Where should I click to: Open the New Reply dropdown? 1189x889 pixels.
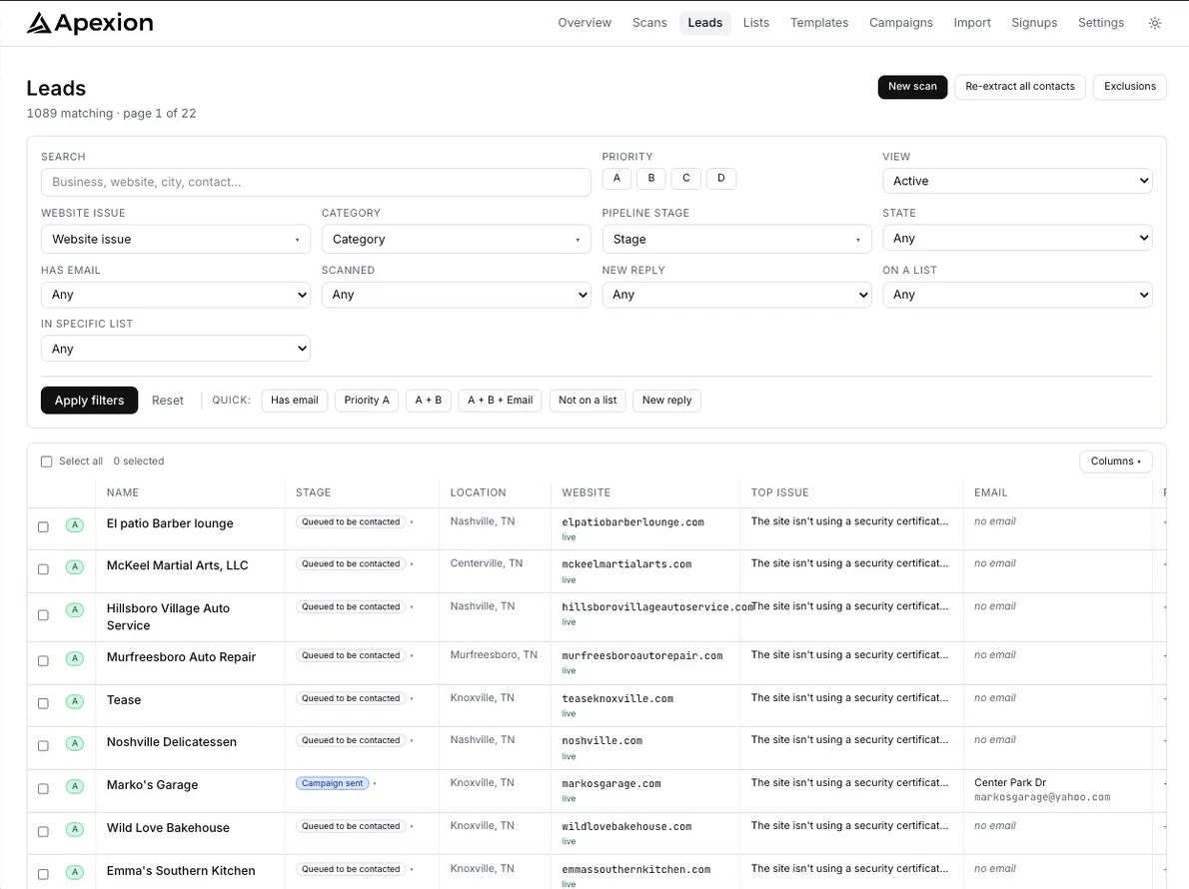[736, 295]
